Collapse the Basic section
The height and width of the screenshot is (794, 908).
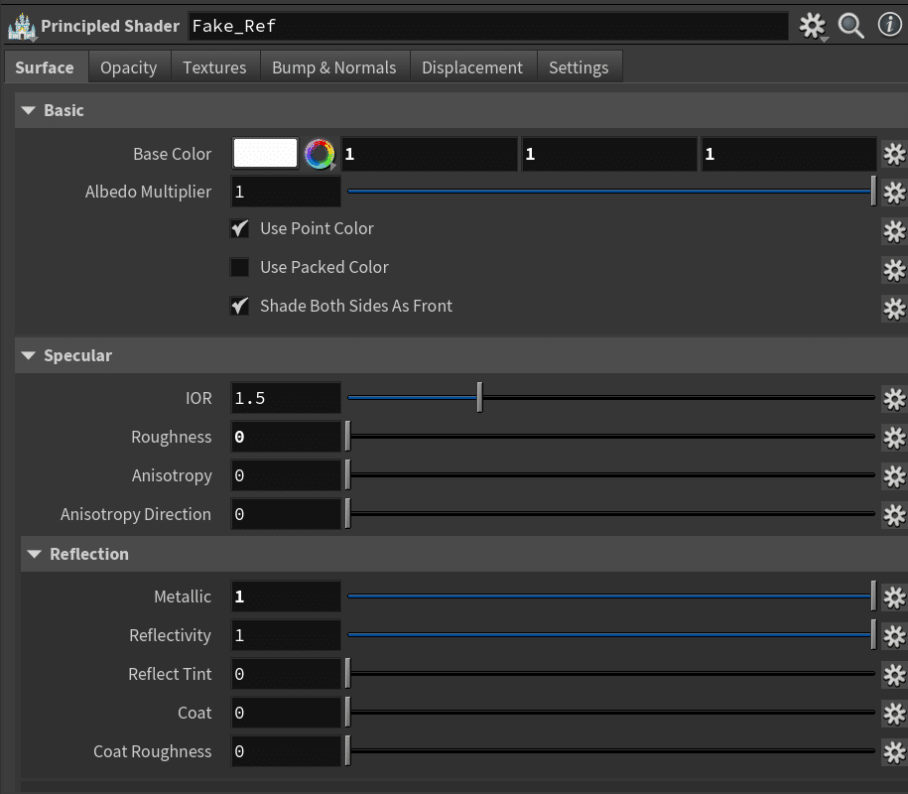(29, 110)
